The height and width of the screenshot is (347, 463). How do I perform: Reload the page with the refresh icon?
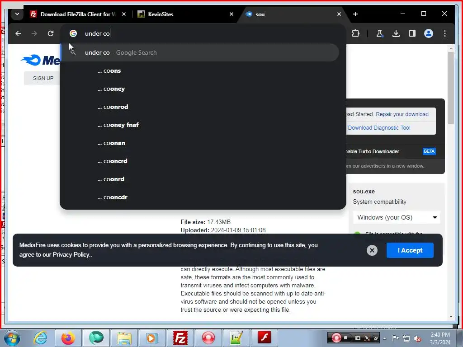coord(51,33)
